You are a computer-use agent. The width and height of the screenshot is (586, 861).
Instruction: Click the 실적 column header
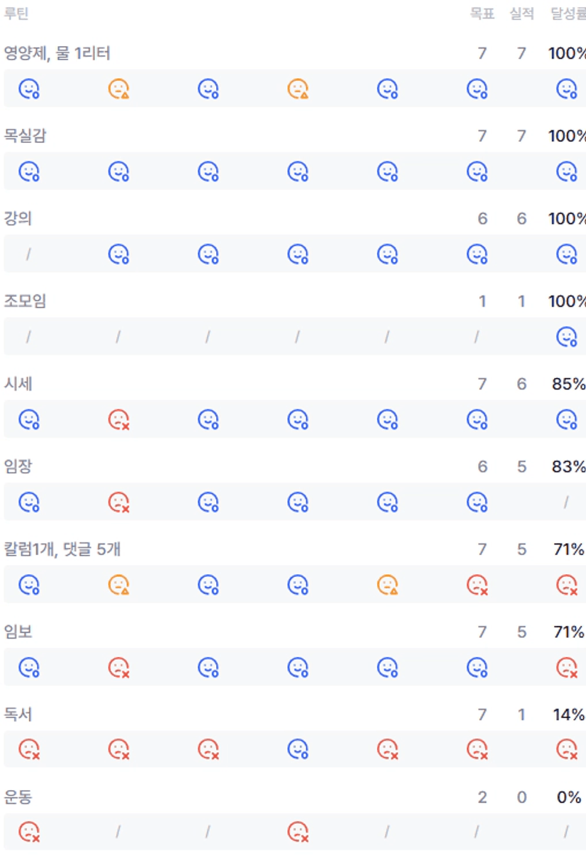[522, 13]
